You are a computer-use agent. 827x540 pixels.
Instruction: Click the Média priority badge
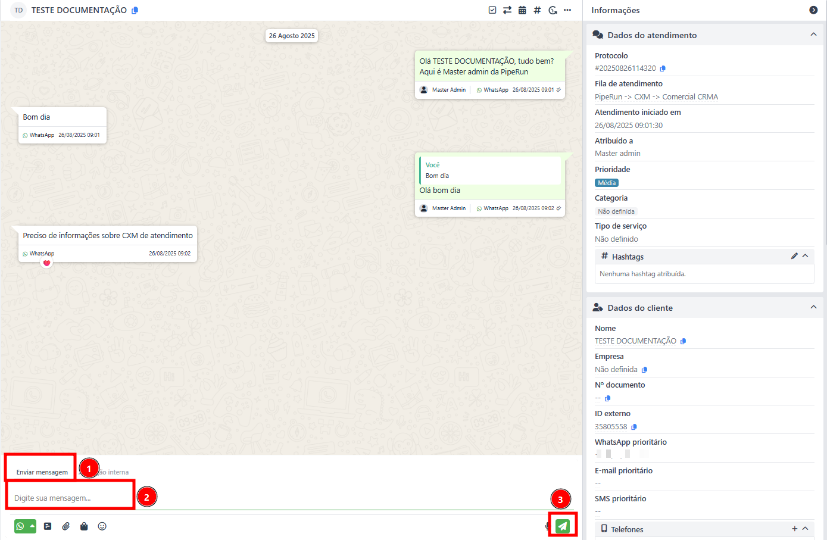(x=607, y=183)
